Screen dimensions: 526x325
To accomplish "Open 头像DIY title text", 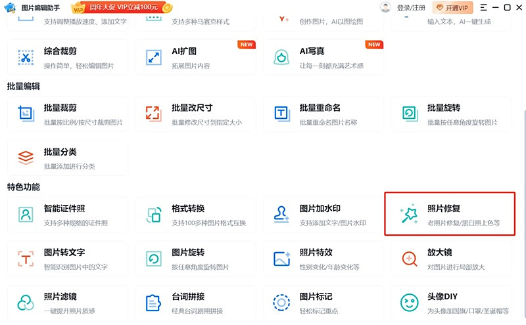I will [x=442, y=297].
